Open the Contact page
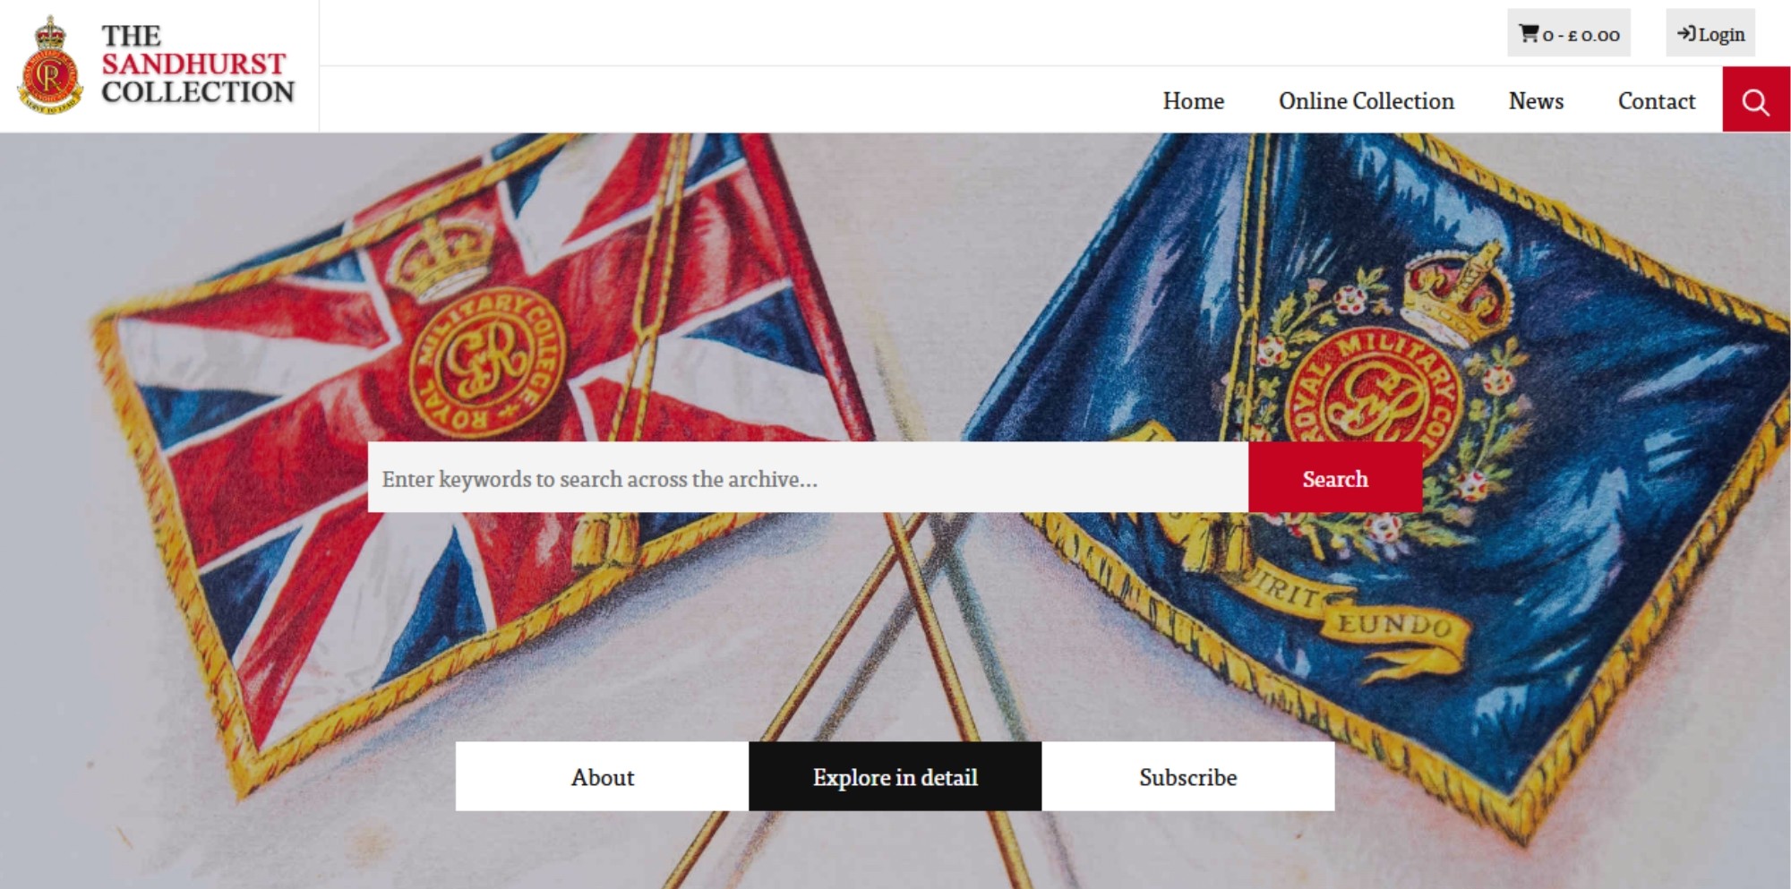 [1656, 101]
